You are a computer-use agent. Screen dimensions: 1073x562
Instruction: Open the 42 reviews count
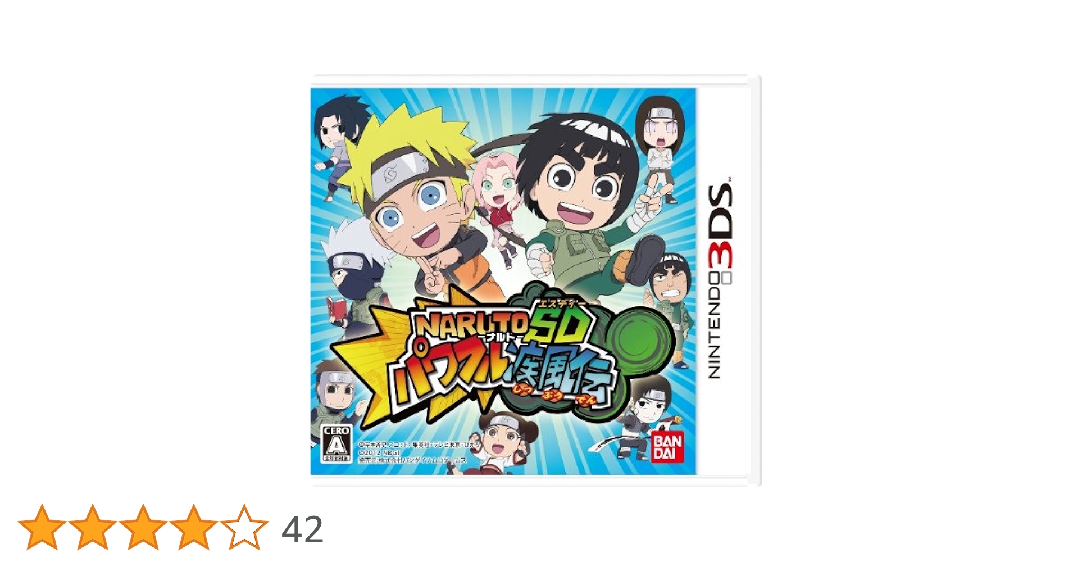pos(302,529)
